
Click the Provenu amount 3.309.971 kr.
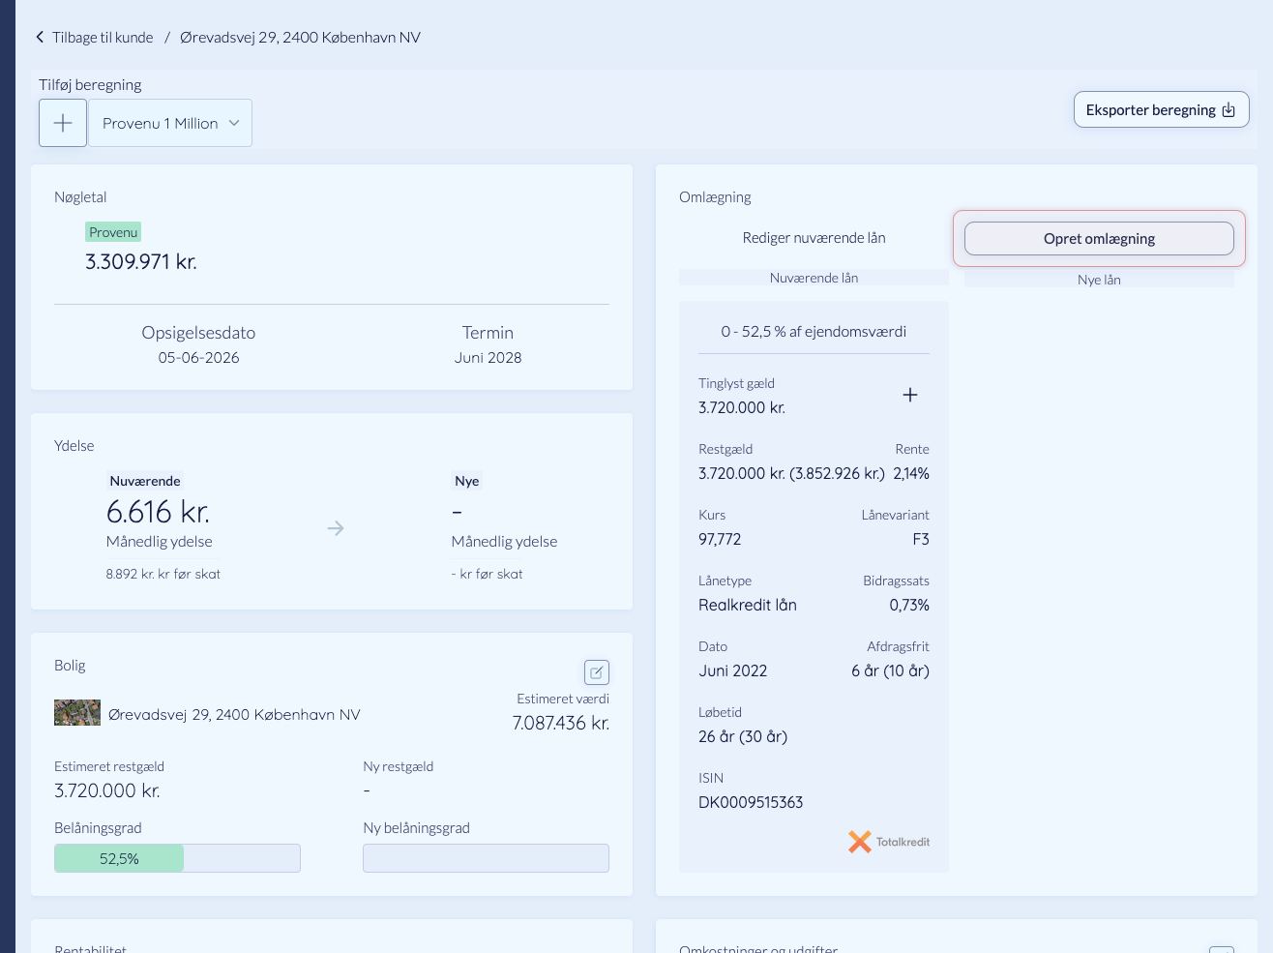tap(141, 262)
